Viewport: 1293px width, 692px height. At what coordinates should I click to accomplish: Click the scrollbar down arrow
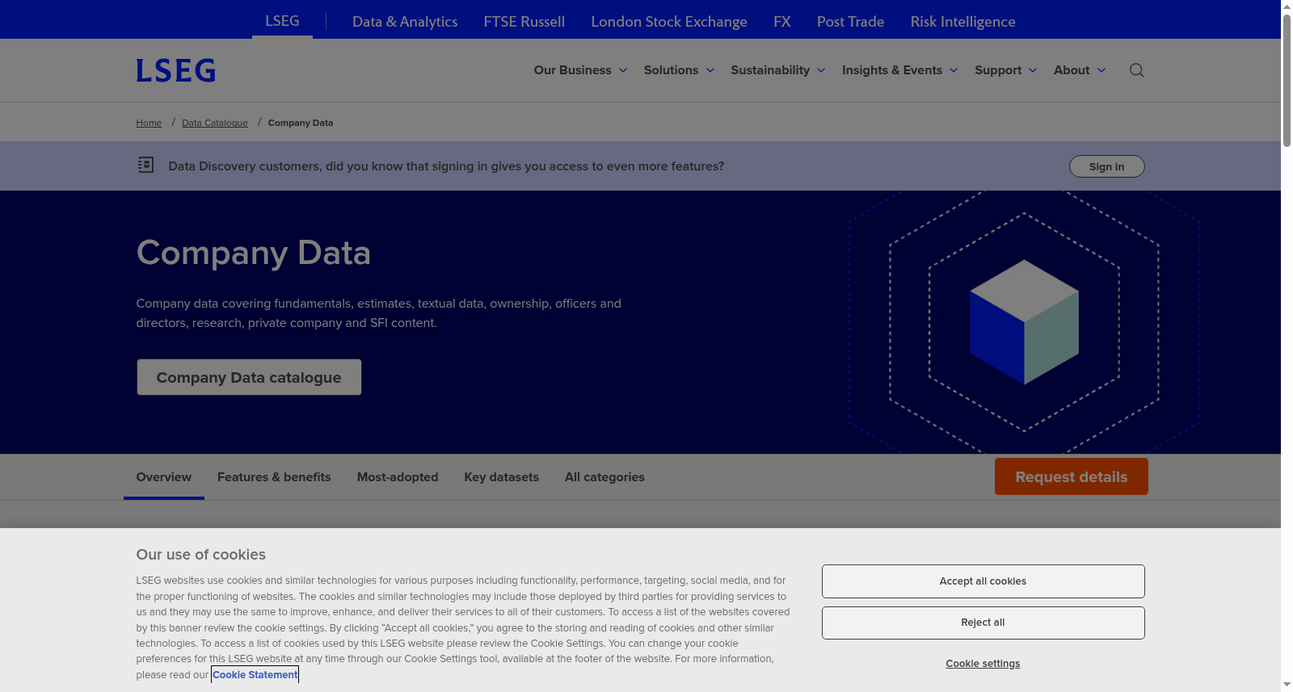1287,685
